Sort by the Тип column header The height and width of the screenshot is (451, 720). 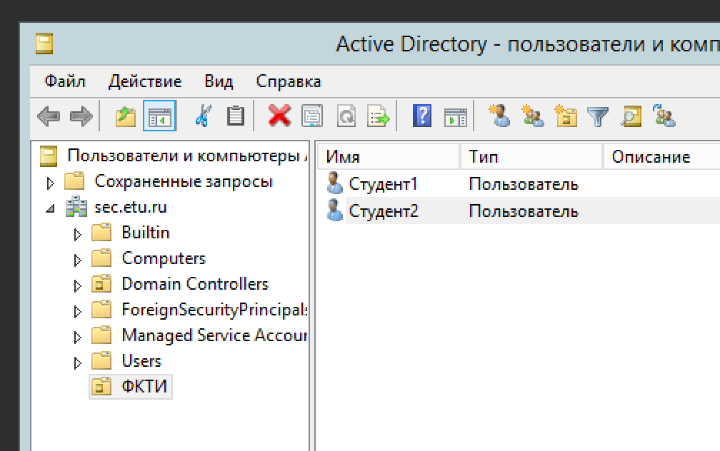point(531,156)
